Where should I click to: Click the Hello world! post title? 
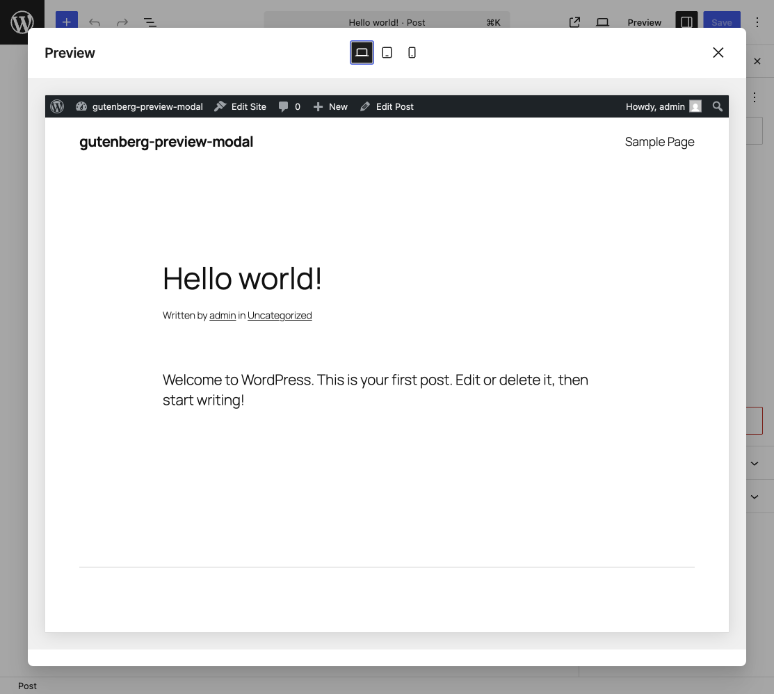pyautogui.click(x=243, y=279)
